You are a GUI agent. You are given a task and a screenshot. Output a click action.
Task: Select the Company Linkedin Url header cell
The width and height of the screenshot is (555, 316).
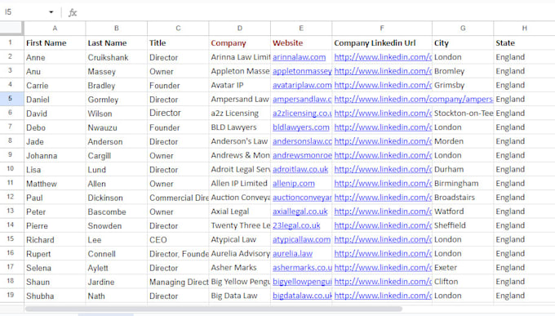pos(382,42)
